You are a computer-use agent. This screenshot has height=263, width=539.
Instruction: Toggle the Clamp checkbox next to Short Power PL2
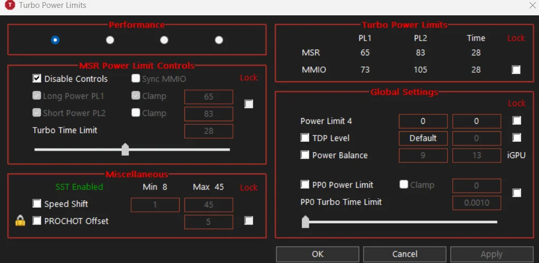pyautogui.click(x=136, y=113)
